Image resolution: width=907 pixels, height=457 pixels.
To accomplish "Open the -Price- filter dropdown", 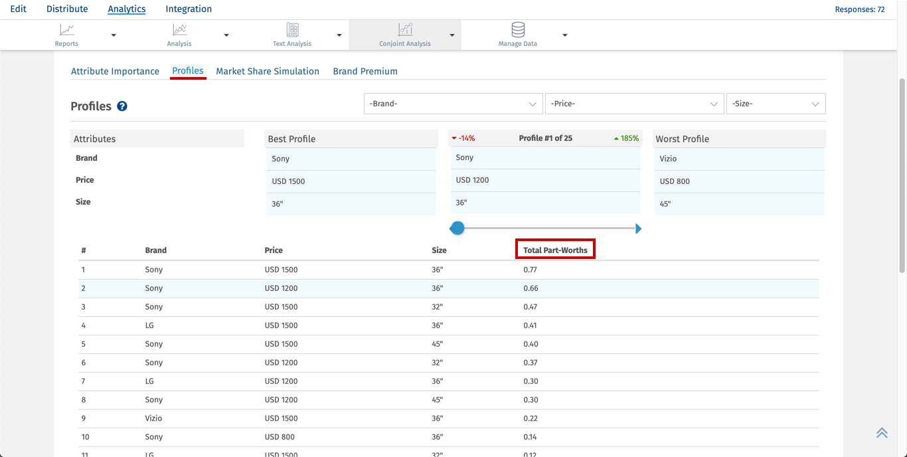I will 634,104.
